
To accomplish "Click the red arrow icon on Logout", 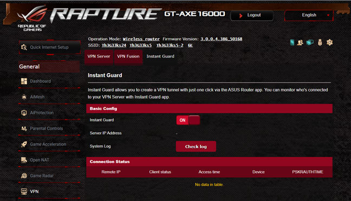I will [240, 16].
